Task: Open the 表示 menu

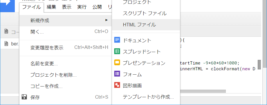Action: (x=66, y=7)
